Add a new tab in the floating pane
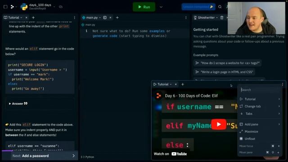288x162 pixels. click(x=183, y=84)
